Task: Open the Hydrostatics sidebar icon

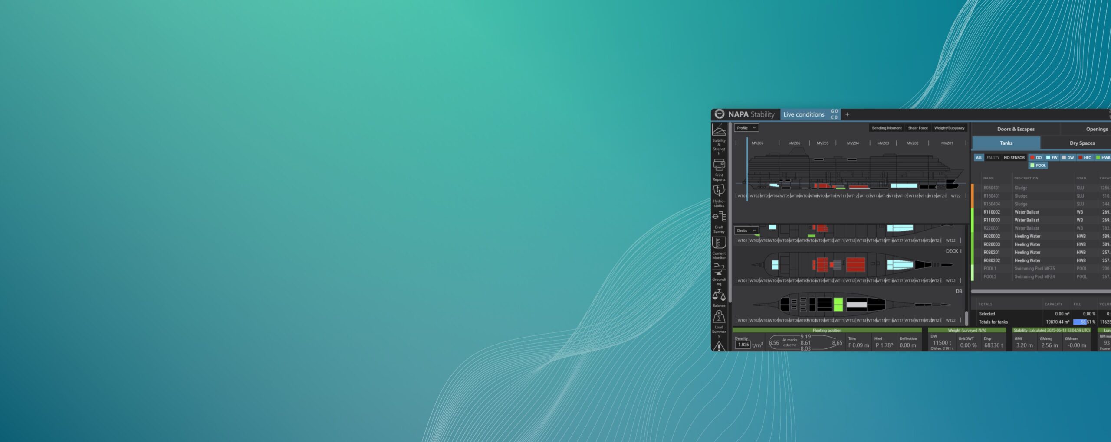Action: [719, 191]
